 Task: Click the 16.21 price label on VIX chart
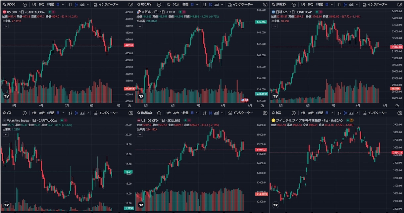(128, 172)
